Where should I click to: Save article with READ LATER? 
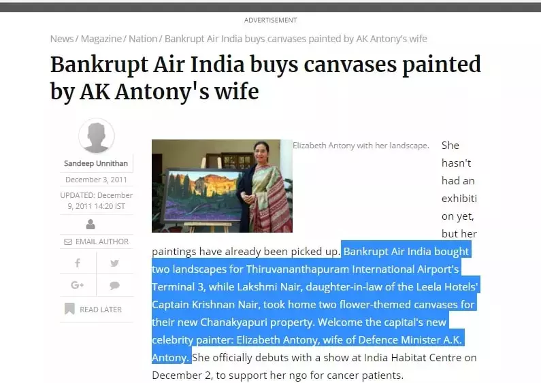coord(101,310)
